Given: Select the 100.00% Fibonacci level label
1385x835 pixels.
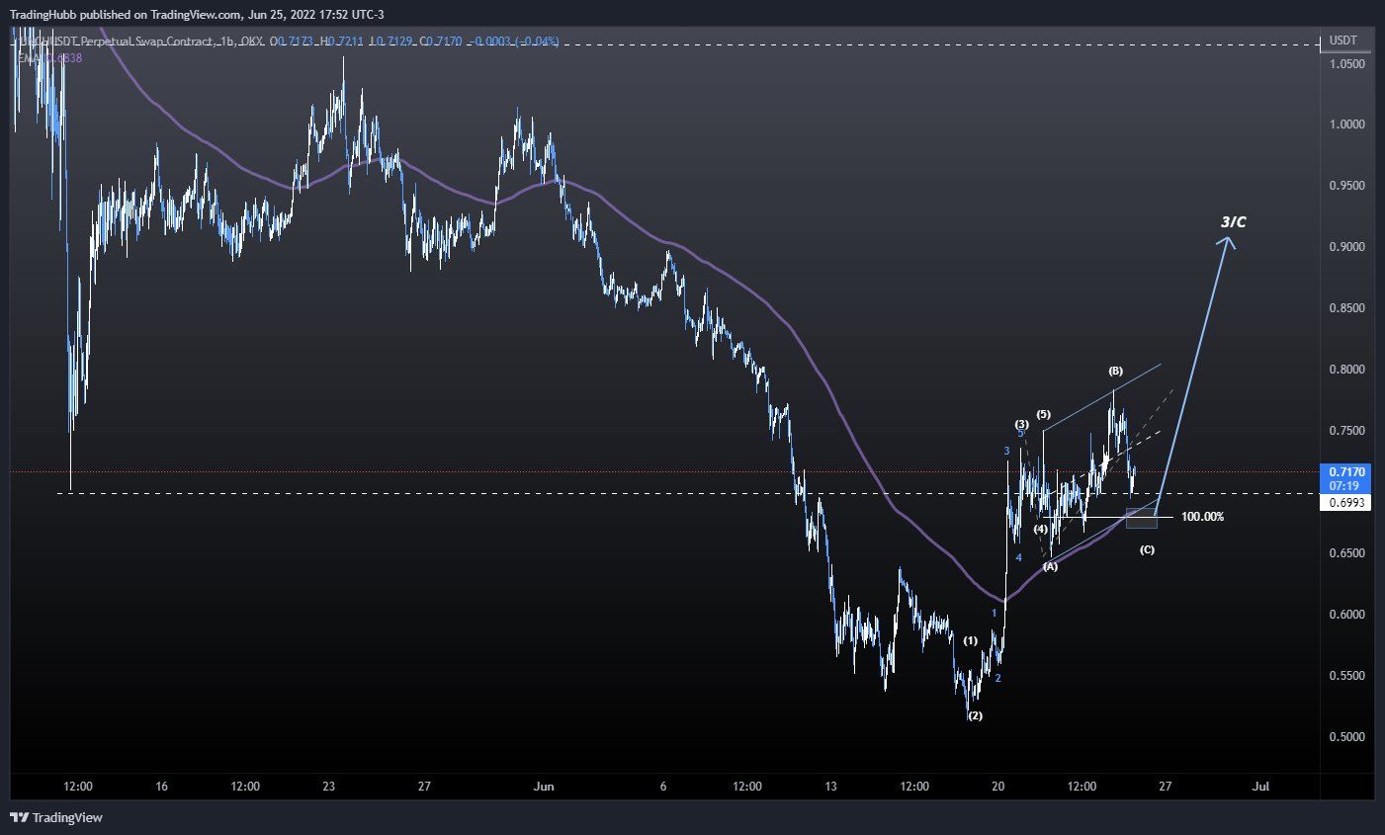Looking at the screenshot, I should tap(1202, 517).
